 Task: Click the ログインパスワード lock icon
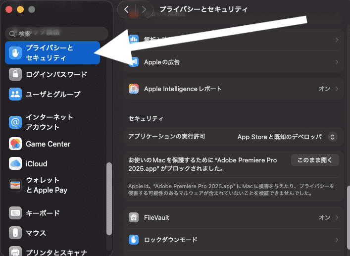pyautogui.click(x=15, y=74)
